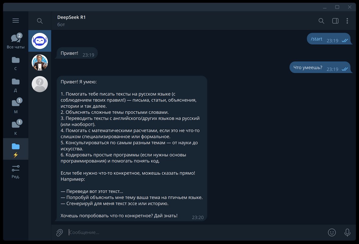This screenshot has height=244, width=359.
Task: Type in the Сообщение input field
Action: (195, 232)
